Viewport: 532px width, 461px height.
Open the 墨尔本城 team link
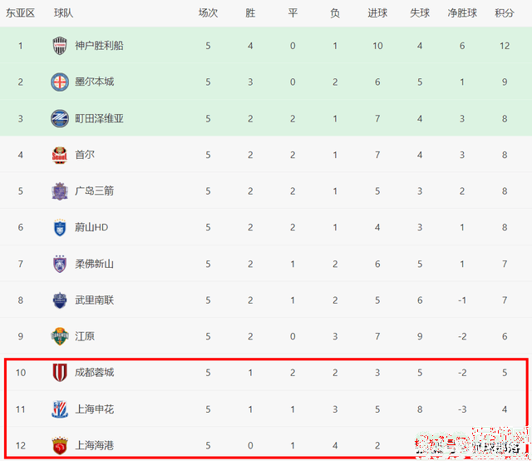click(x=93, y=82)
